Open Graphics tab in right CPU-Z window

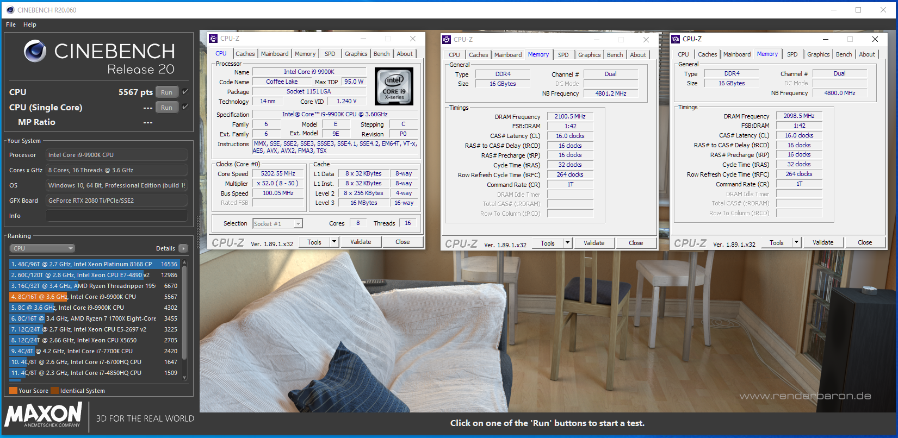click(x=819, y=54)
